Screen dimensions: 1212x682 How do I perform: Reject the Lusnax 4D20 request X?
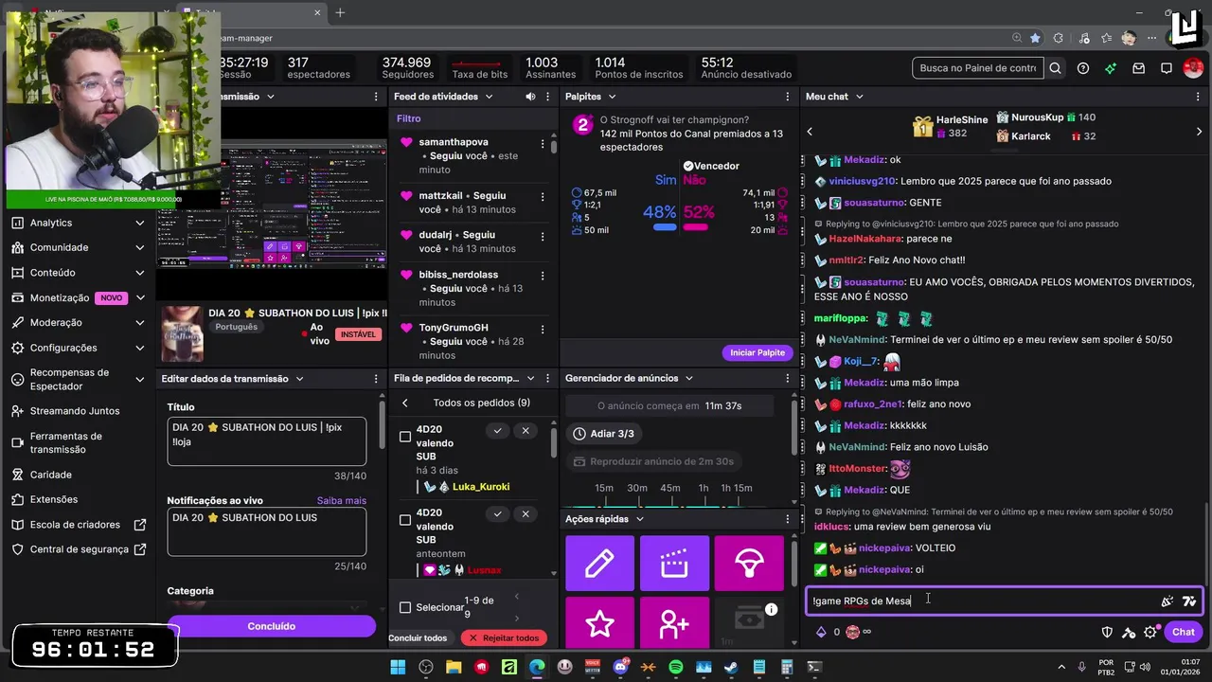tap(526, 513)
